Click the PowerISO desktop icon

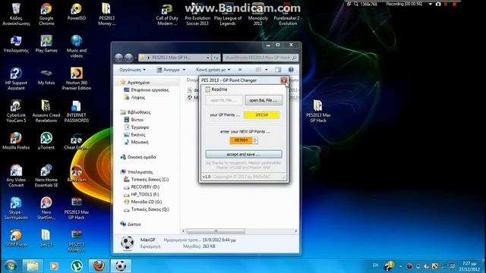point(77,12)
